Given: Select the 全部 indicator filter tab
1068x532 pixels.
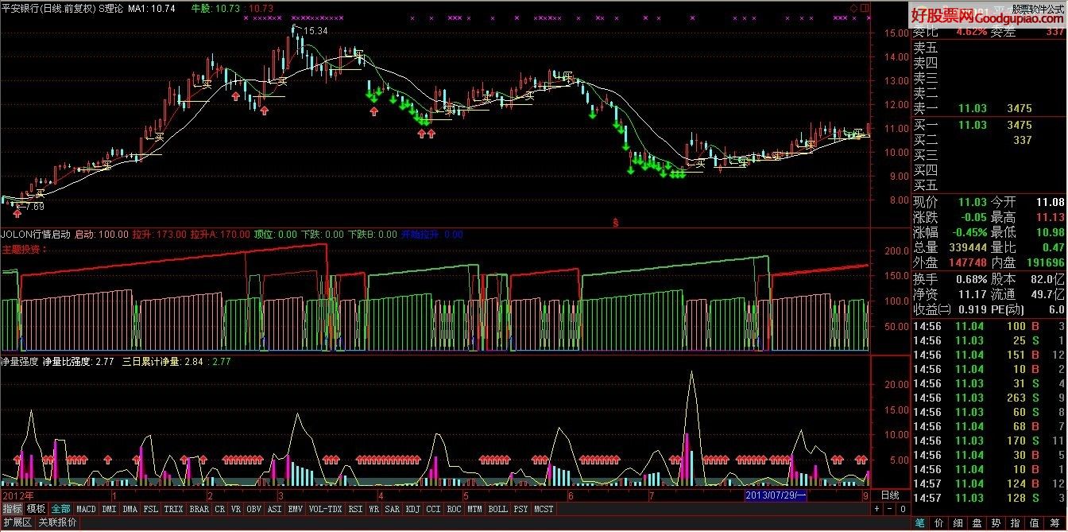Looking at the screenshot, I should pos(60,508).
